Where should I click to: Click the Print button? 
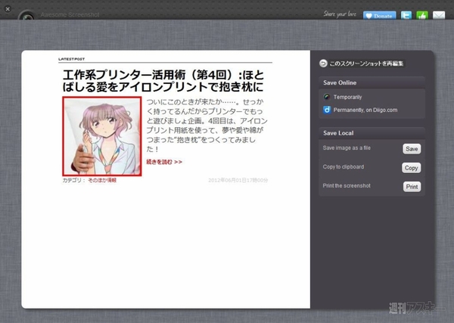click(x=412, y=187)
